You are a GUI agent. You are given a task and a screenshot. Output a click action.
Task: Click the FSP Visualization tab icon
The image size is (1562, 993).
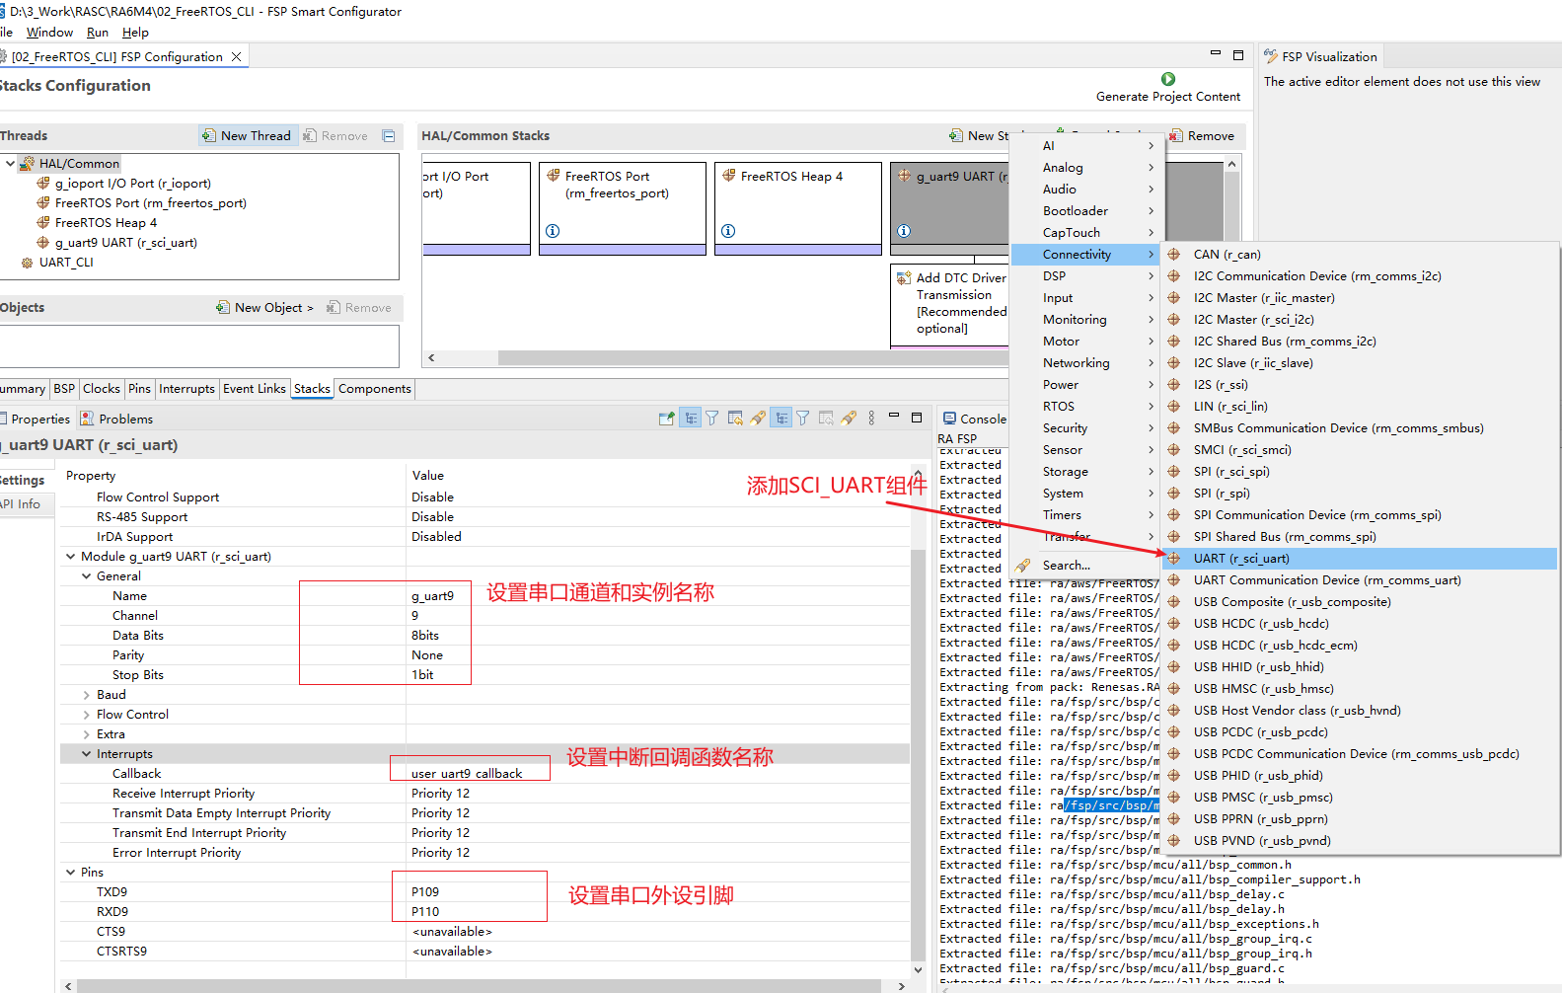click(1271, 56)
